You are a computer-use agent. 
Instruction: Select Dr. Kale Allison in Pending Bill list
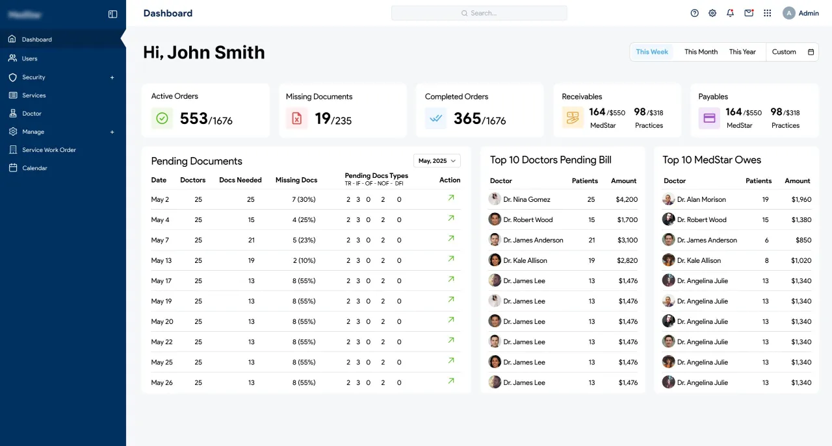tap(525, 260)
